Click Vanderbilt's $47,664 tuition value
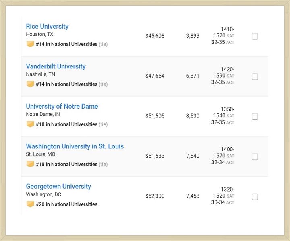Viewport: 290px width, 241px height. 155,76
